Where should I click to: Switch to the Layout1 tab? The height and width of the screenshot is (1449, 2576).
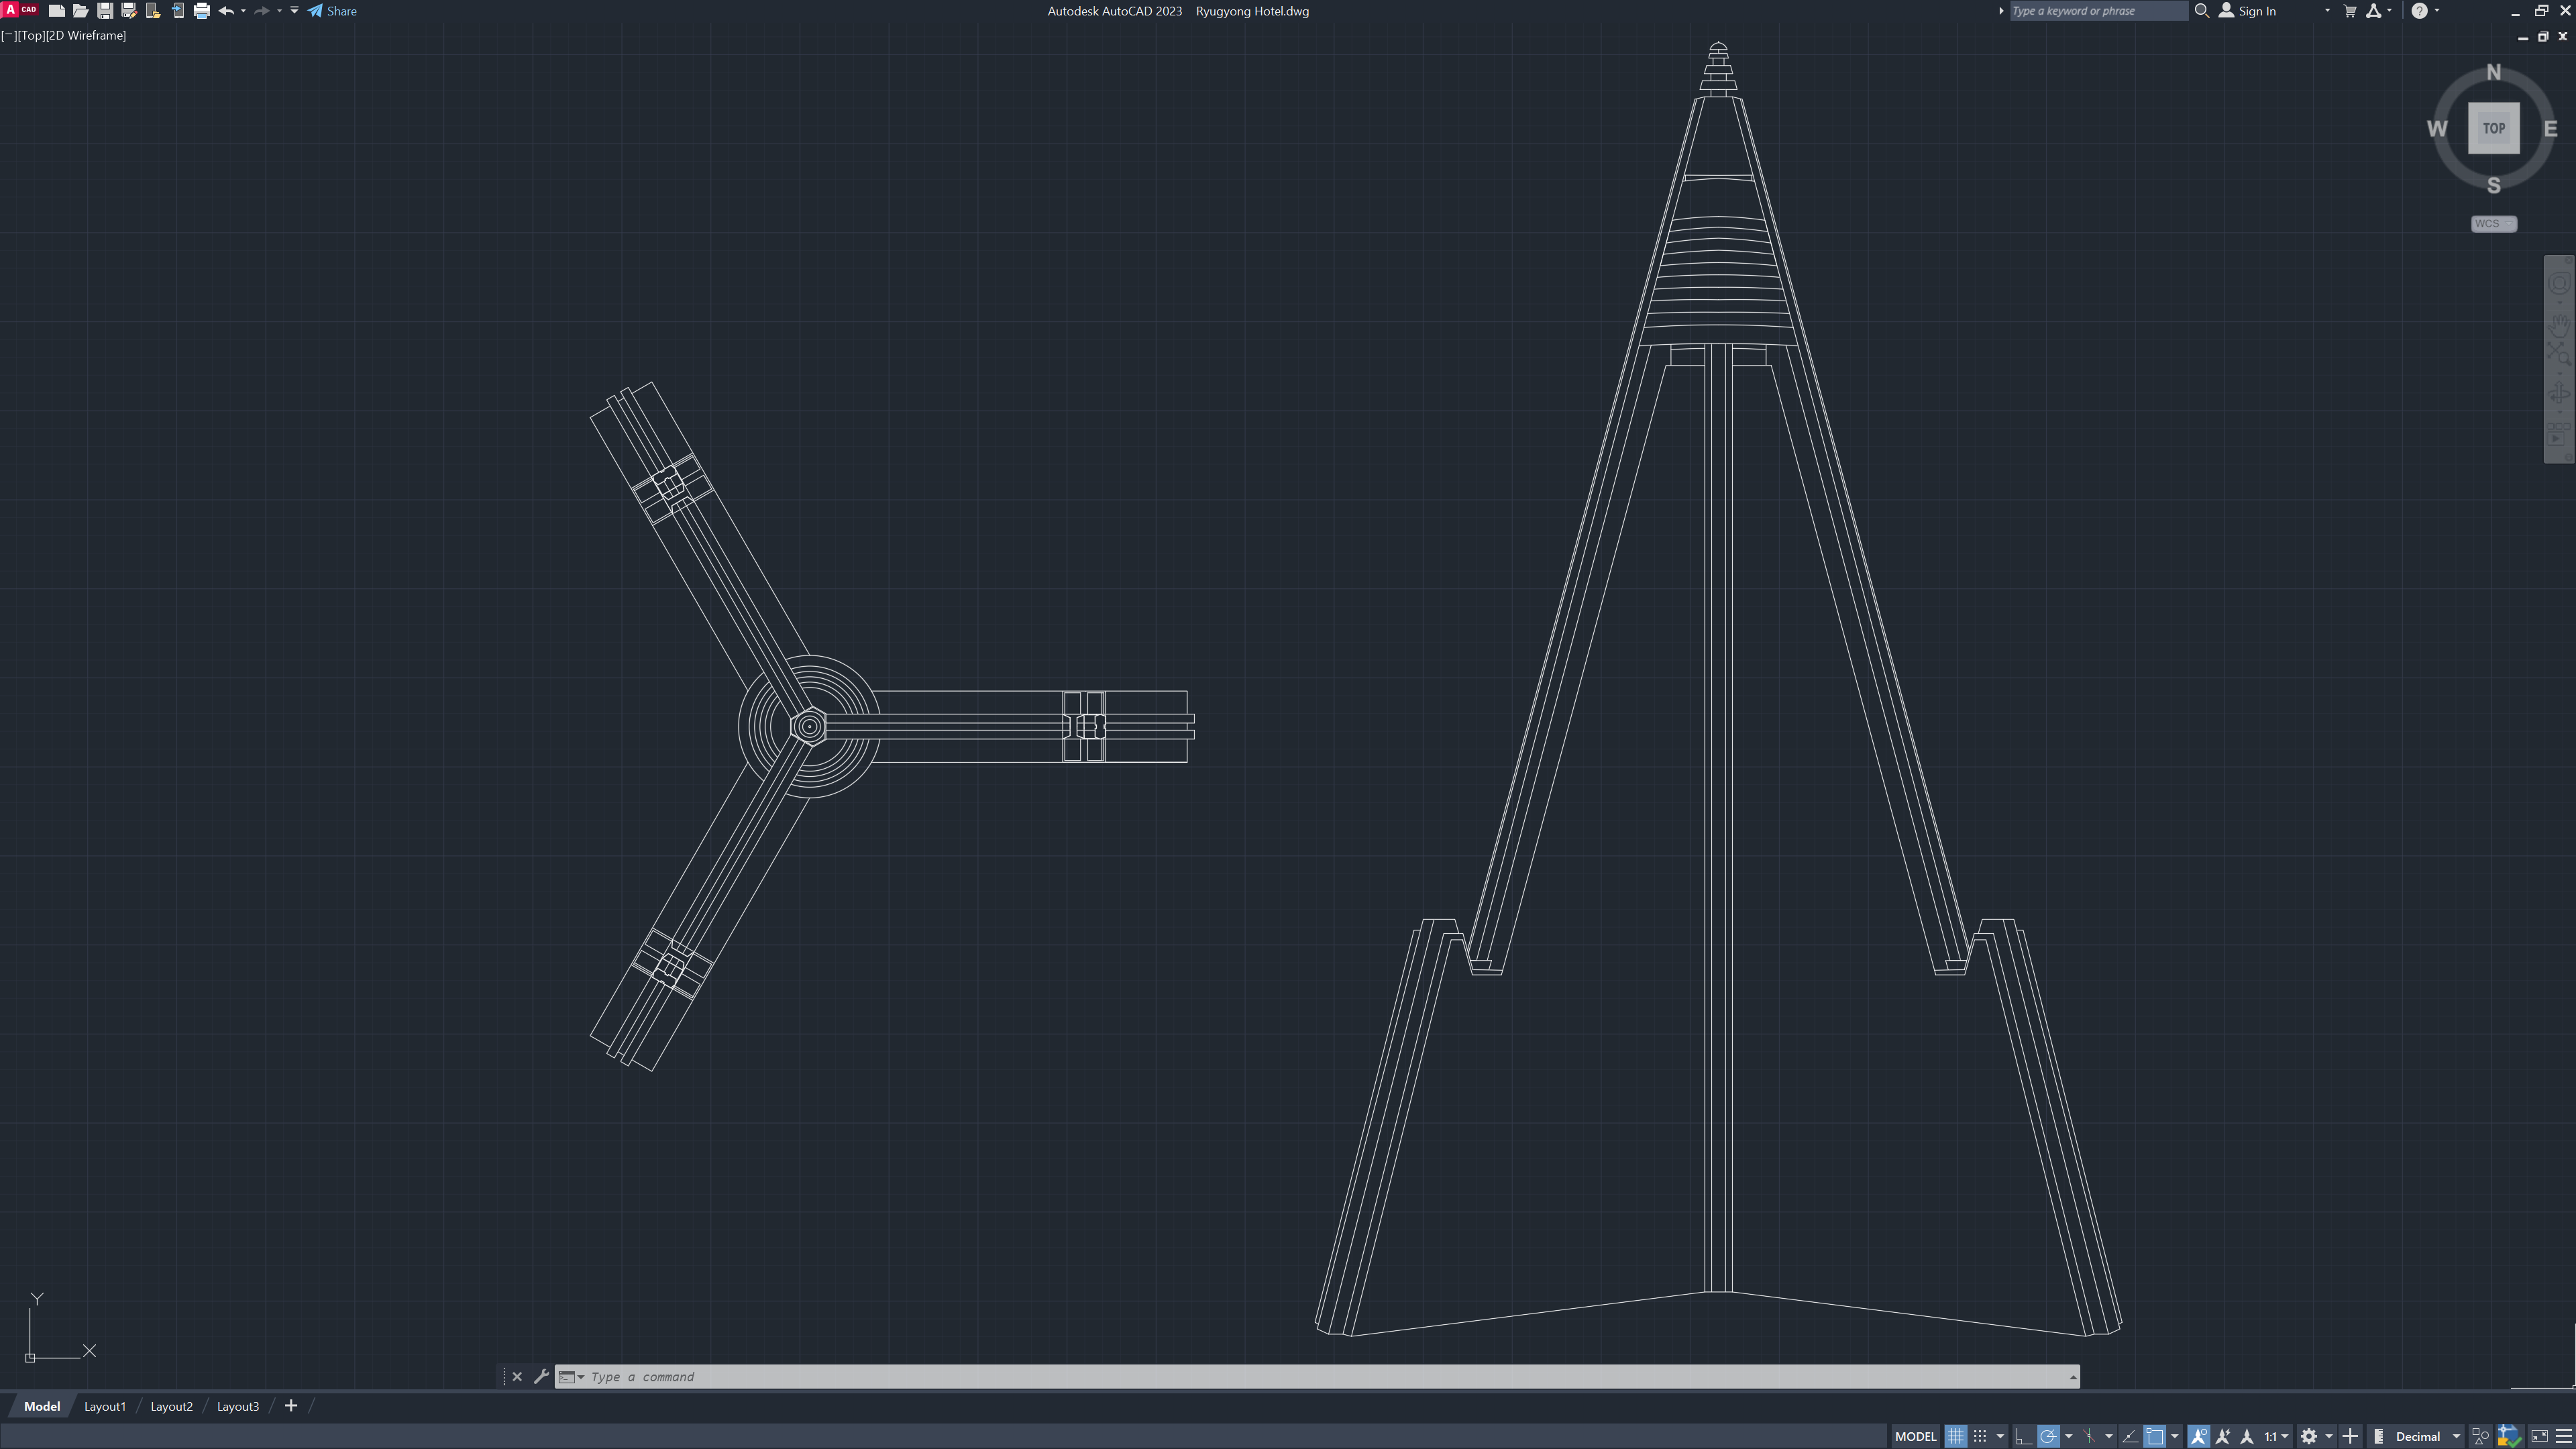(x=105, y=1406)
